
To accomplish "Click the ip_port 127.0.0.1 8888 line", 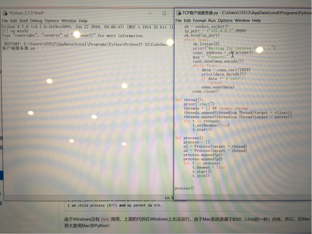I will (x=215, y=31).
